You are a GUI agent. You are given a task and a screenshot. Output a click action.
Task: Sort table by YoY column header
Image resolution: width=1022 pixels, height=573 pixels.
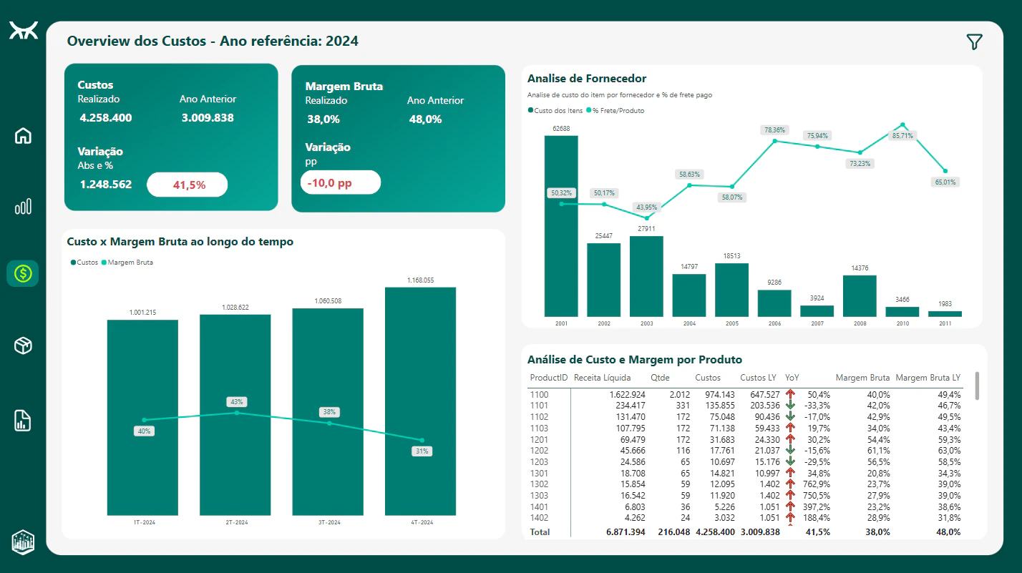[x=792, y=377]
